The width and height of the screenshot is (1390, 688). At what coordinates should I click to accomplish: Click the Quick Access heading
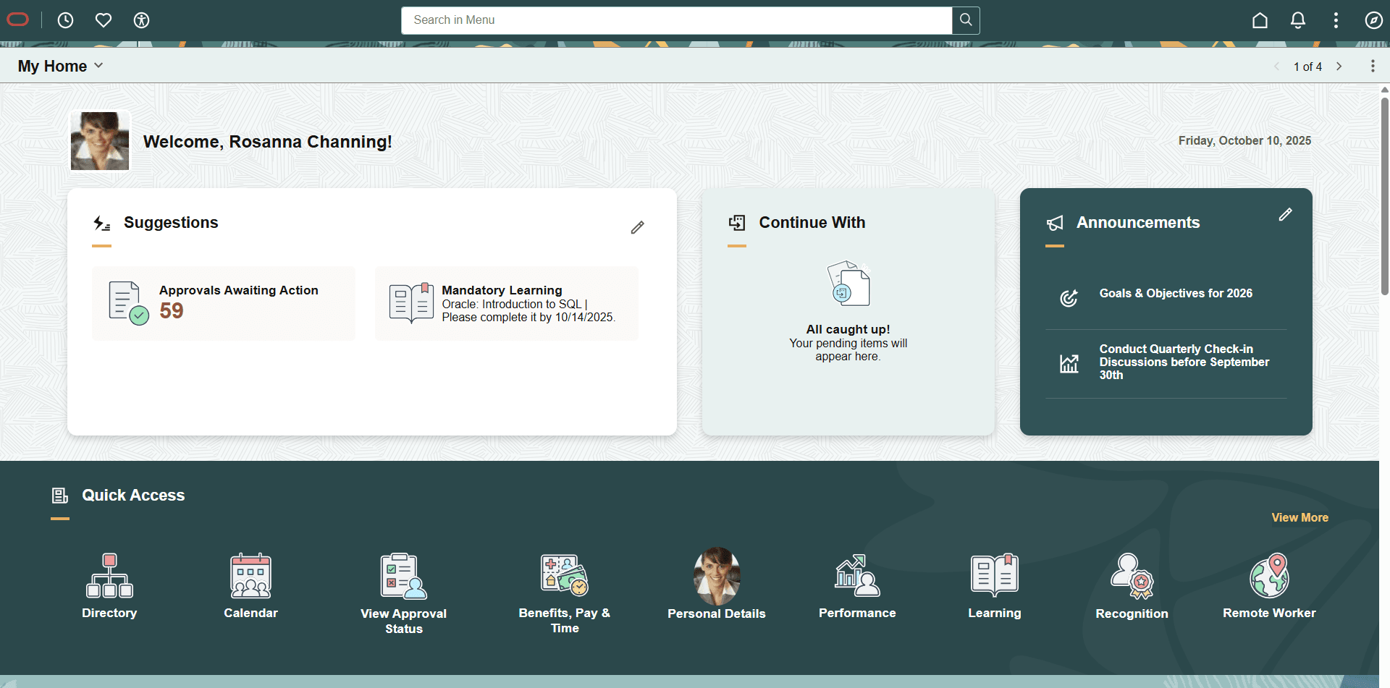(133, 496)
